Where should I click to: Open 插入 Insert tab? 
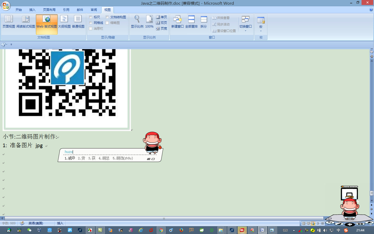click(32, 10)
